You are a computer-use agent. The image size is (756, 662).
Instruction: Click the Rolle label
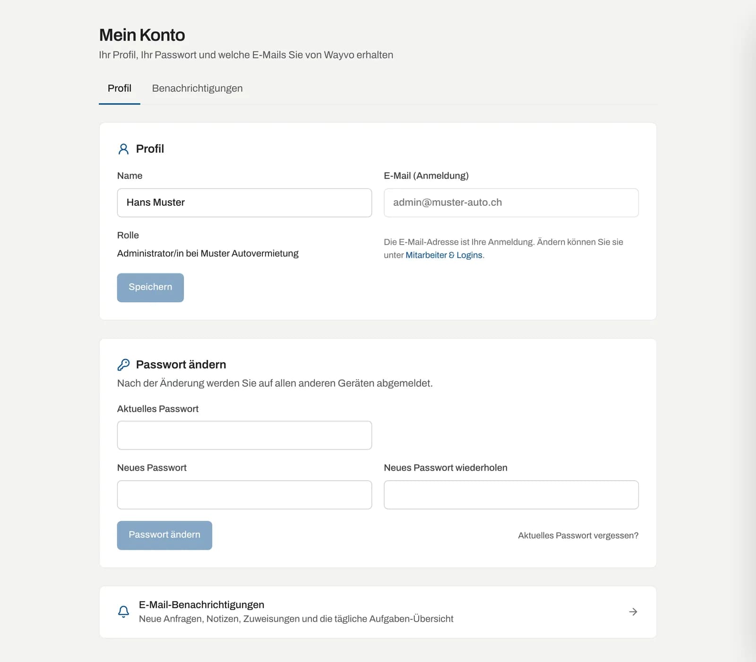(x=128, y=235)
